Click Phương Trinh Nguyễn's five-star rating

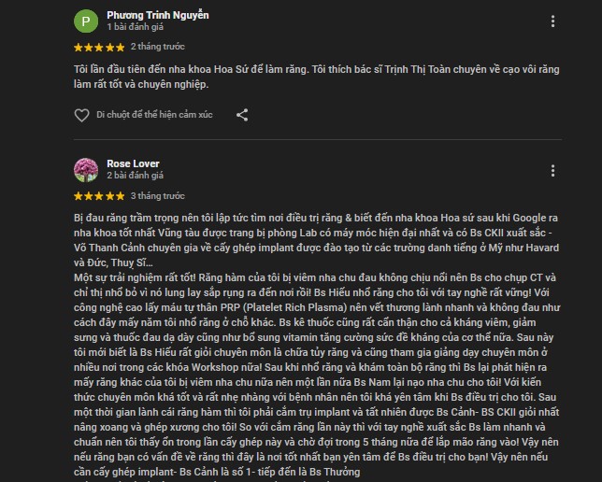point(98,46)
